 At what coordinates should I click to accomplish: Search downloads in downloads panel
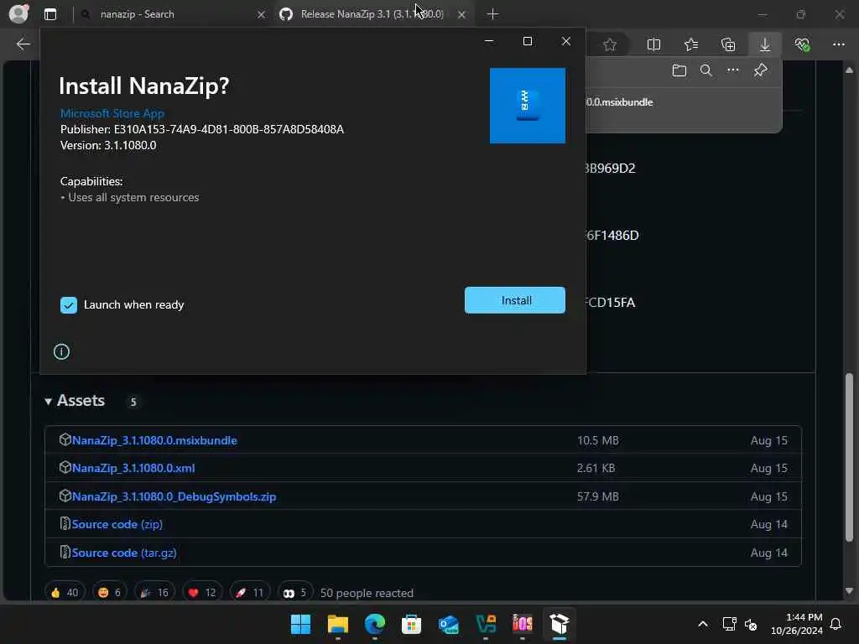pos(706,70)
